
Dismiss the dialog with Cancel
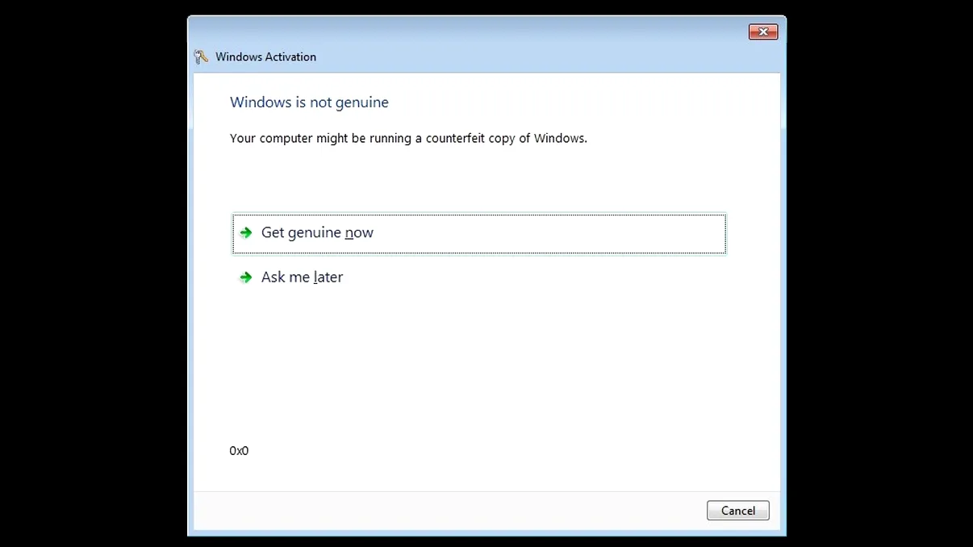[737, 510]
